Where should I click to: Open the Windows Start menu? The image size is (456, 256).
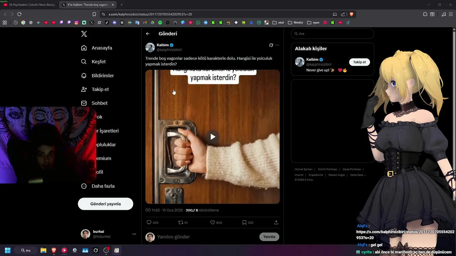pos(7,250)
